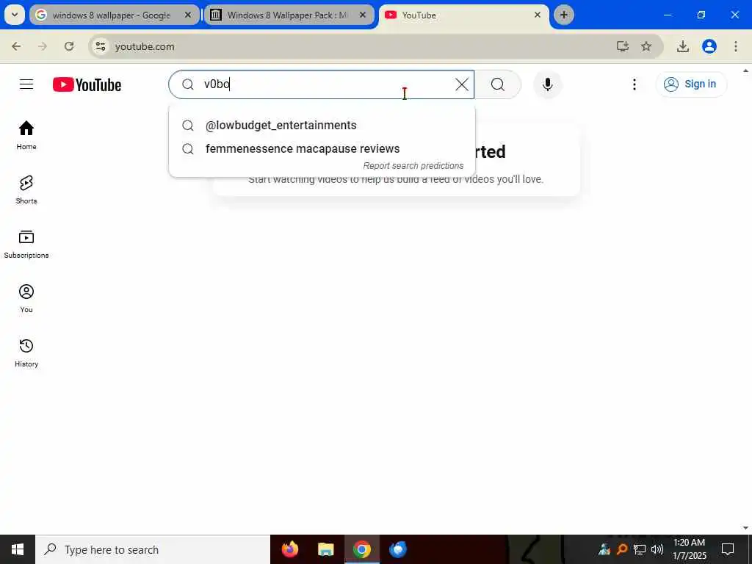The image size is (752, 564).
Task: Open a new browser tab
Action: point(564,15)
